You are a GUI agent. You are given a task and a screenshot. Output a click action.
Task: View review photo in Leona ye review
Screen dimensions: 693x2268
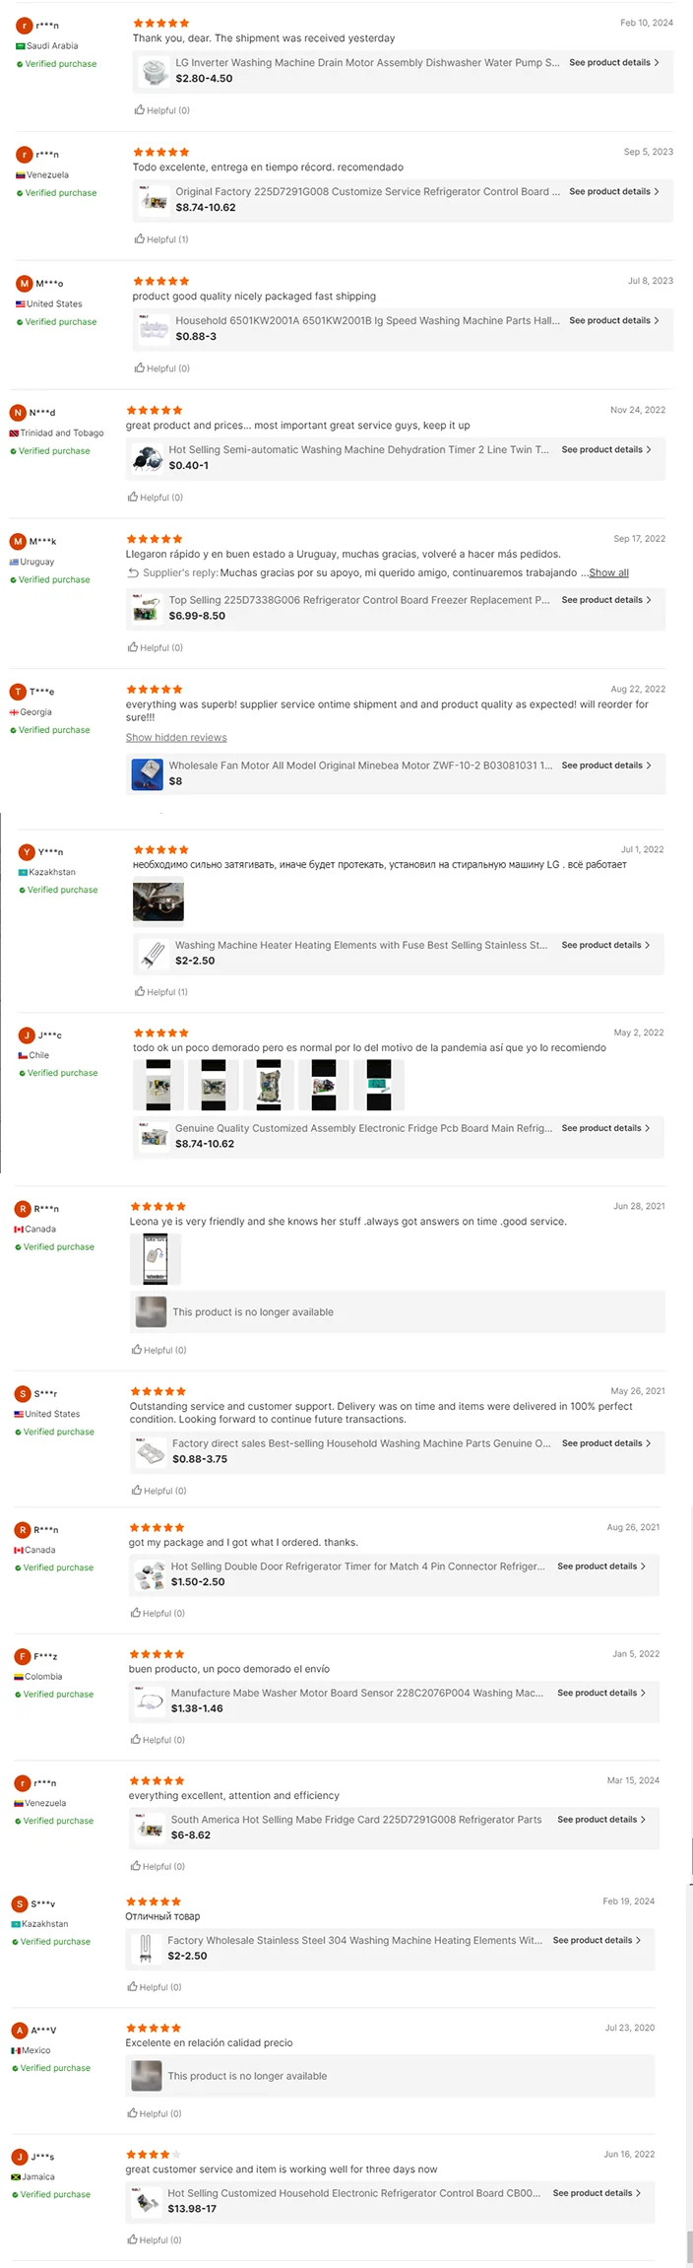(x=156, y=1258)
